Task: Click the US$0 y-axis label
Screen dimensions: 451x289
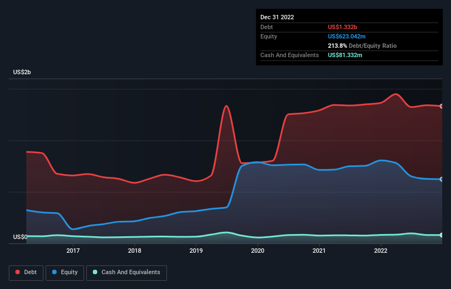Action: pyautogui.click(x=20, y=237)
